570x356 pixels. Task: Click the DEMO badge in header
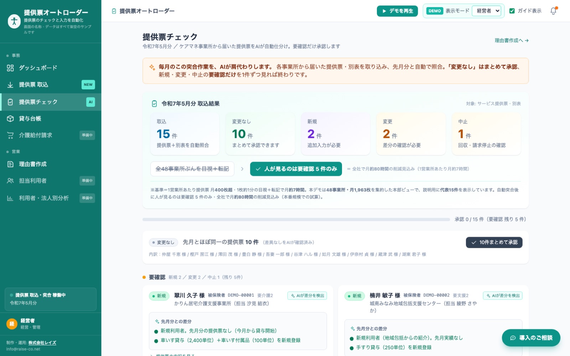[435, 11]
